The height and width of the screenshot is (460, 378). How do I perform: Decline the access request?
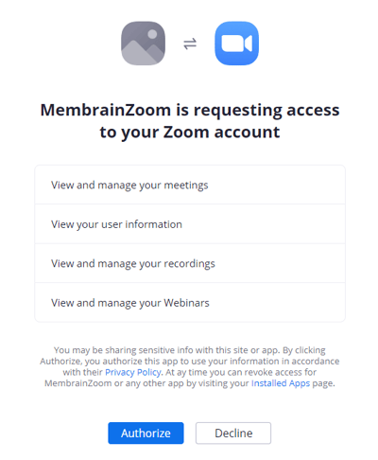(233, 433)
